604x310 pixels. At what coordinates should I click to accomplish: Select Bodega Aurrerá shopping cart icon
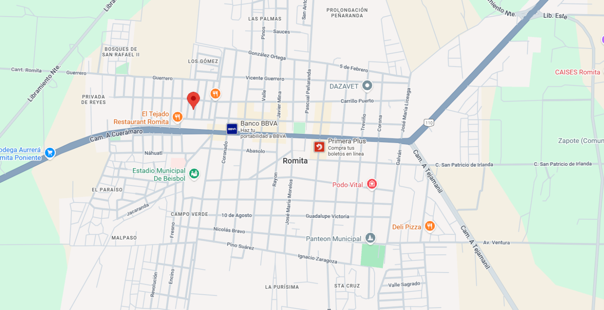point(50,153)
